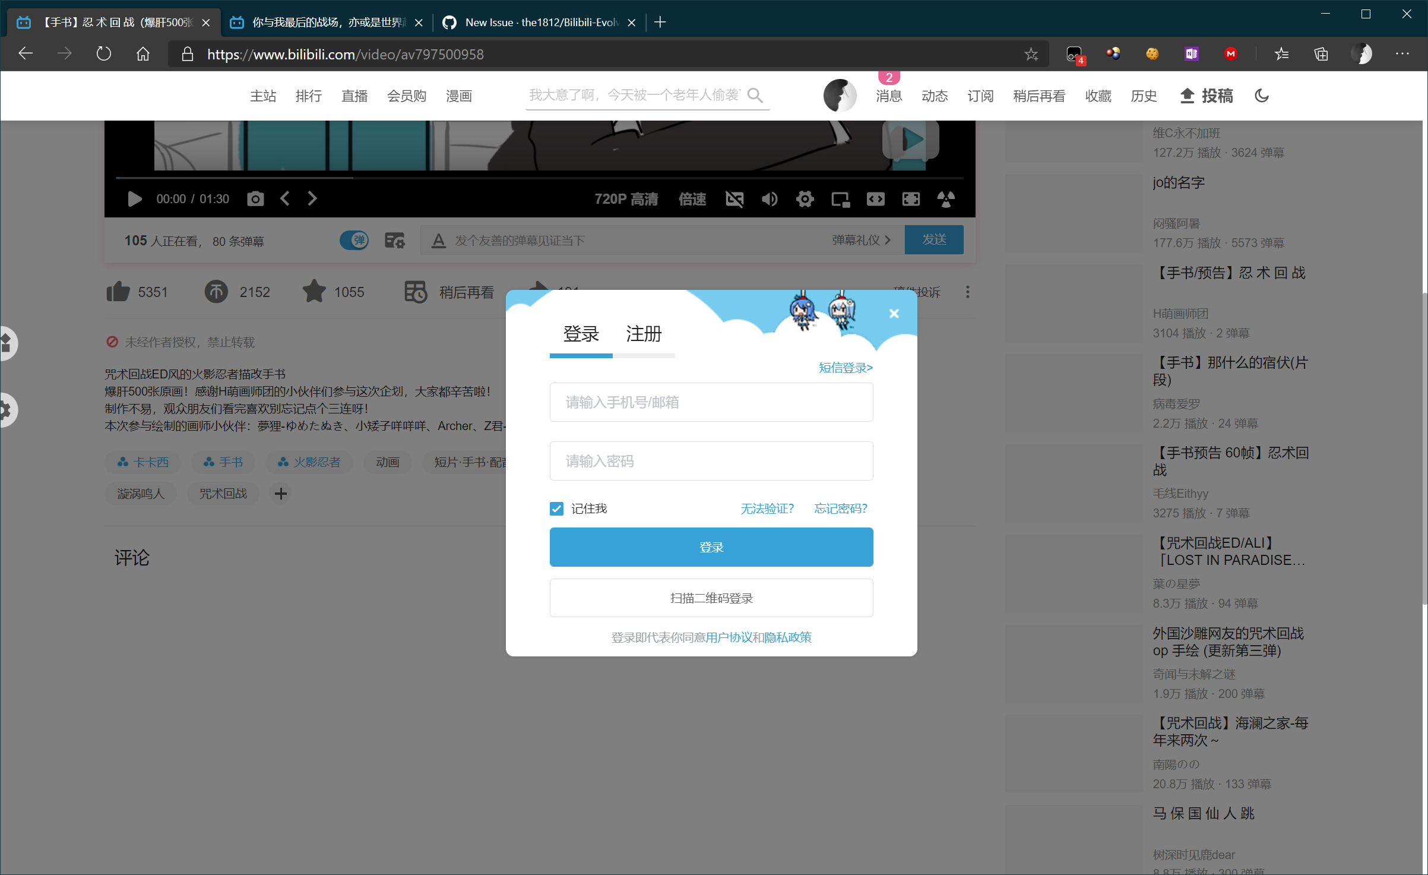Open 短信登录 link

846,368
